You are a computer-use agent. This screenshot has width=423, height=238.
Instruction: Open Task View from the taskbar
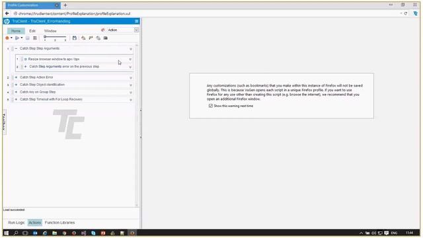(25, 233)
